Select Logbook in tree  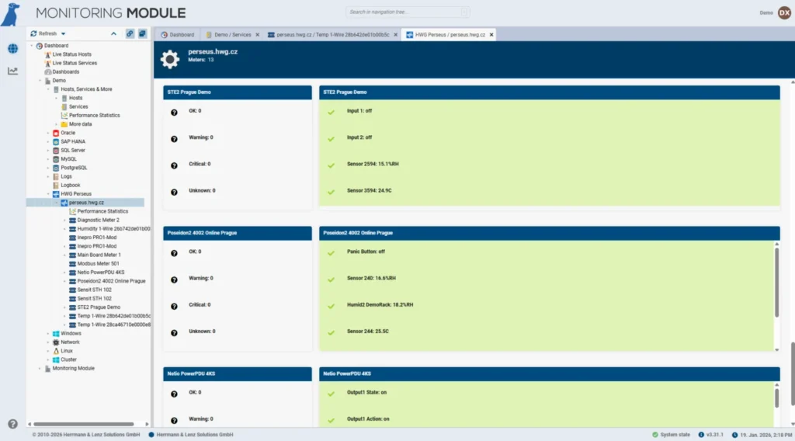pos(70,185)
